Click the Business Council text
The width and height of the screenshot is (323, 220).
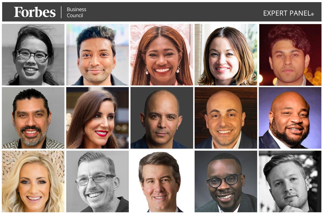(x=76, y=12)
